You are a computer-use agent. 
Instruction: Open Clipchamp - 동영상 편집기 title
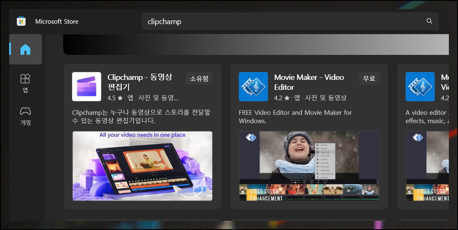coord(140,82)
